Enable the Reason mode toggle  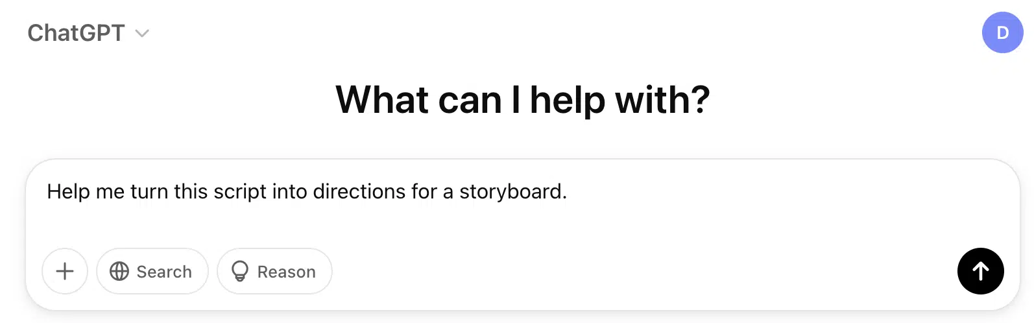point(274,271)
